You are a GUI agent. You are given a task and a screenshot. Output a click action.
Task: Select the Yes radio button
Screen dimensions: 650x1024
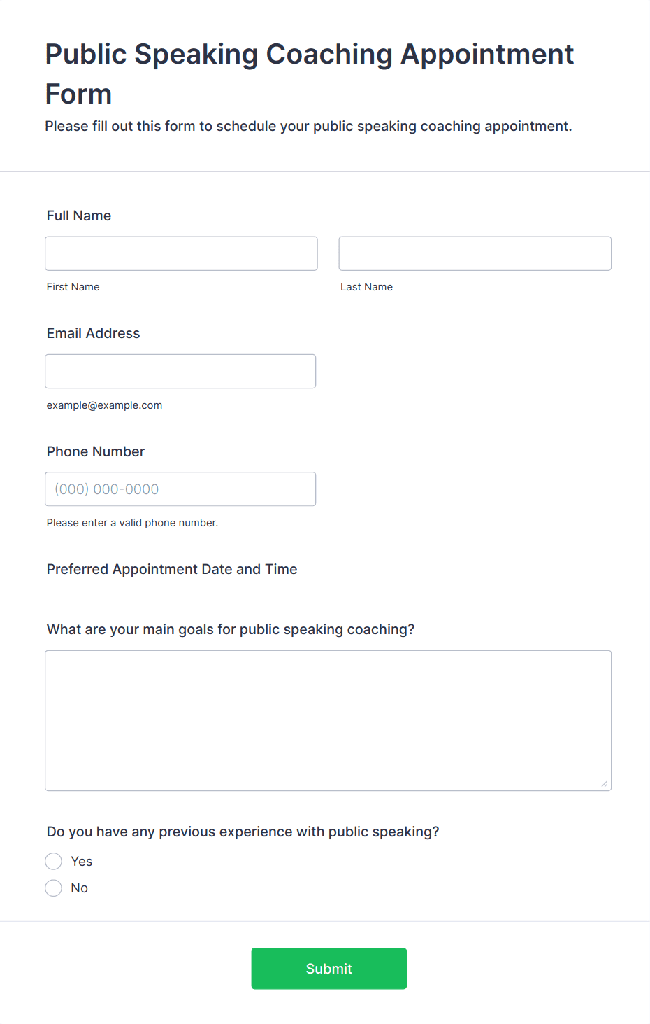[54, 861]
